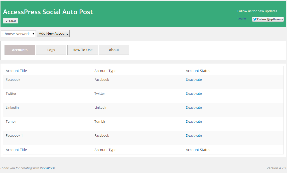Select the About tab
287x173 pixels.
tap(114, 50)
